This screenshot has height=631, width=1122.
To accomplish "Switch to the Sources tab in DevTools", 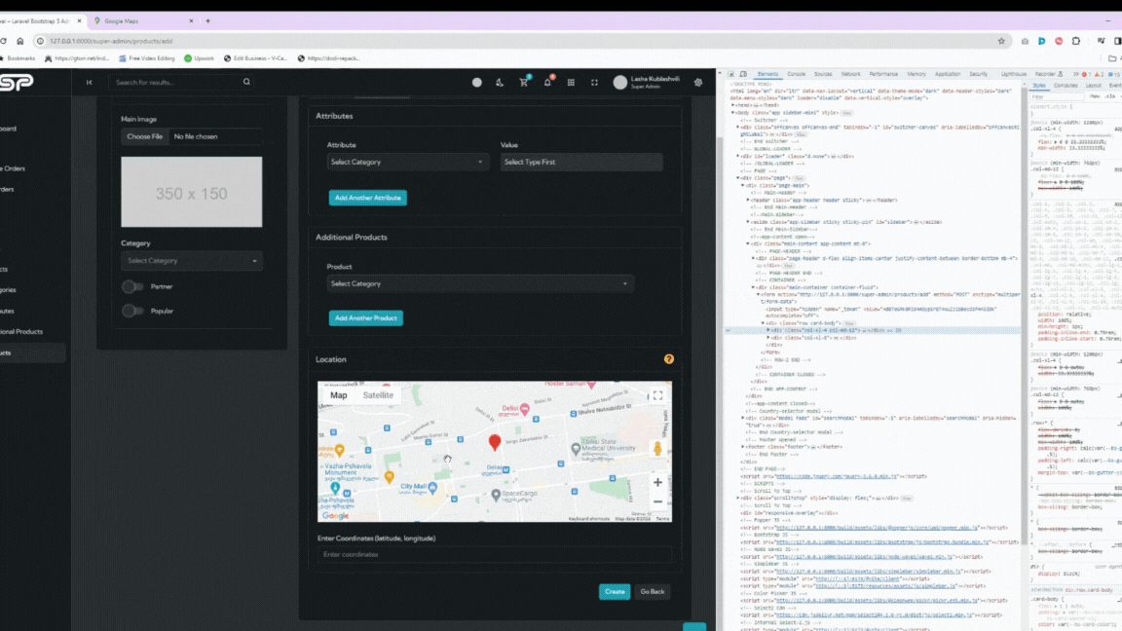I will pyautogui.click(x=823, y=74).
